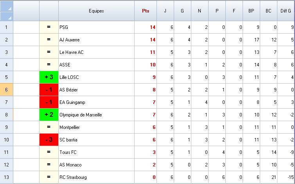Select the Montpellier team name cell
This screenshot has height=184, width=295.
pos(96,127)
